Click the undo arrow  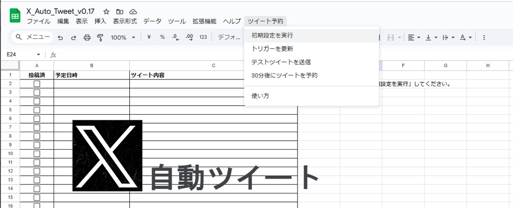[60, 37]
